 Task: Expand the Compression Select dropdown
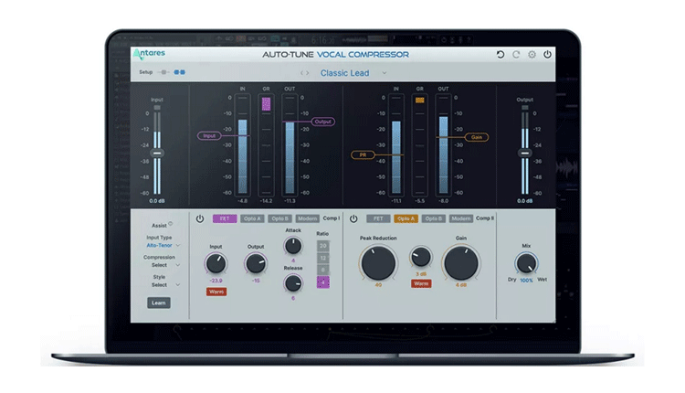pyautogui.click(x=164, y=265)
